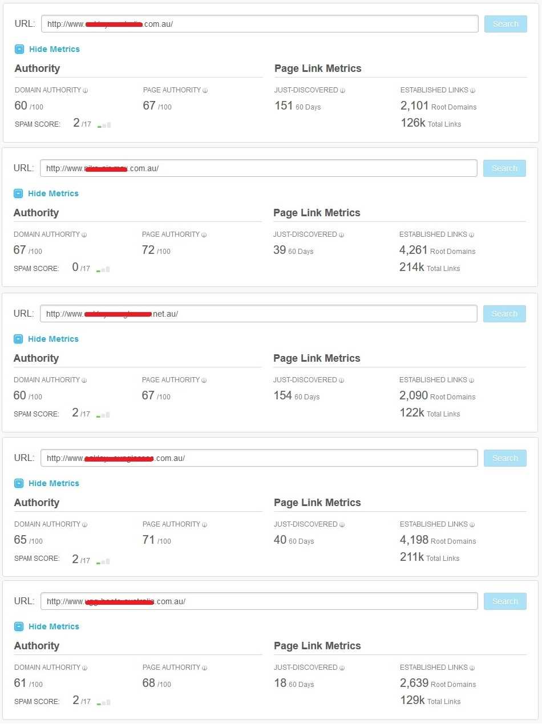Click Established Links info icon above 4,198 domains
542x724 pixels.
coord(473,524)
